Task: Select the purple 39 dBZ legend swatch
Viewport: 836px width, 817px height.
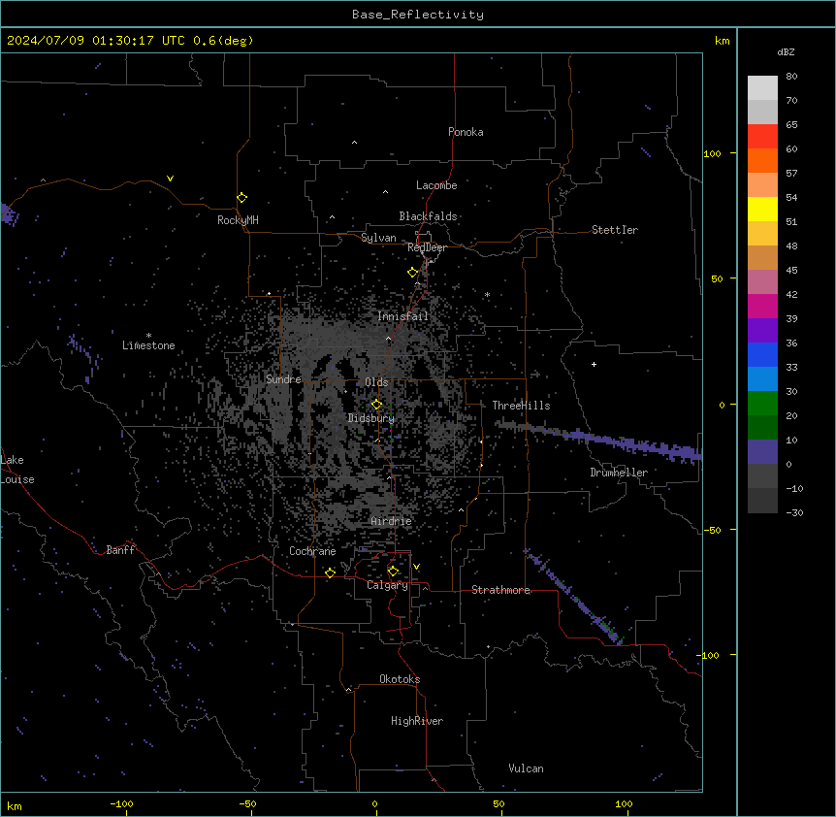Action: pos(762,331)
